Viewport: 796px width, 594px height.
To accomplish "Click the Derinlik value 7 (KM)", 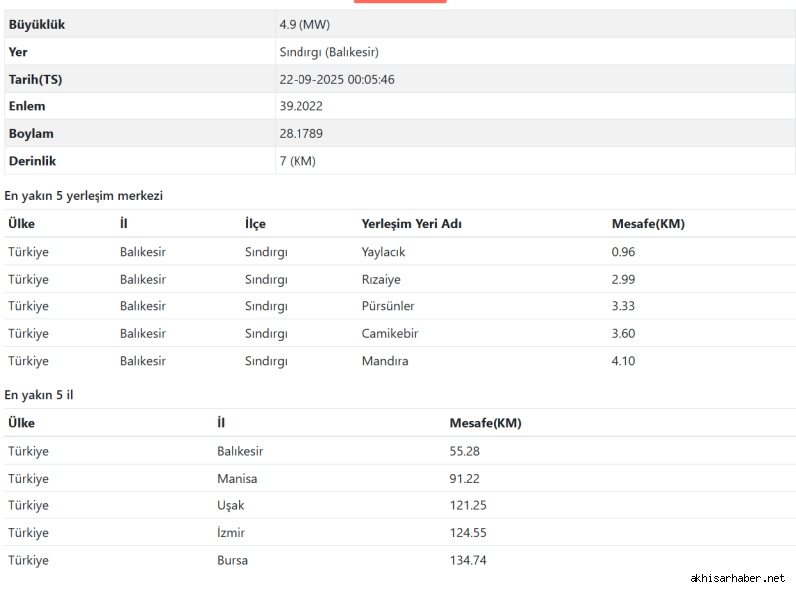I will (x=298, y=161).
